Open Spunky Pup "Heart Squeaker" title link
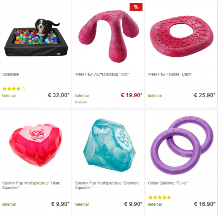 32,185
